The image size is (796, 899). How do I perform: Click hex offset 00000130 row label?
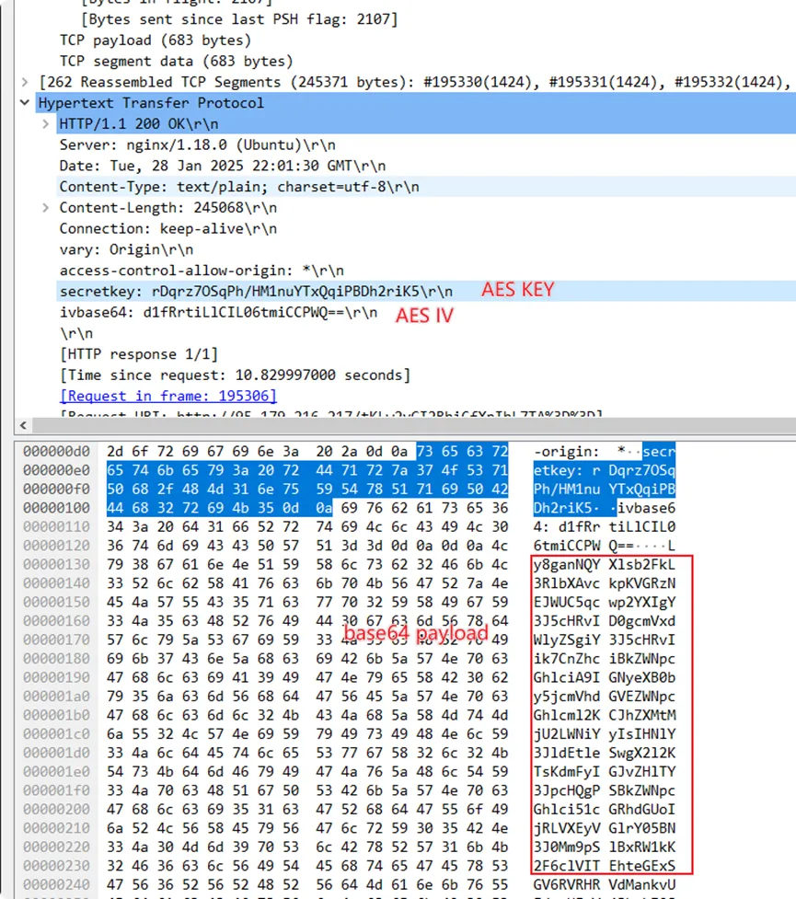point(55,563)
